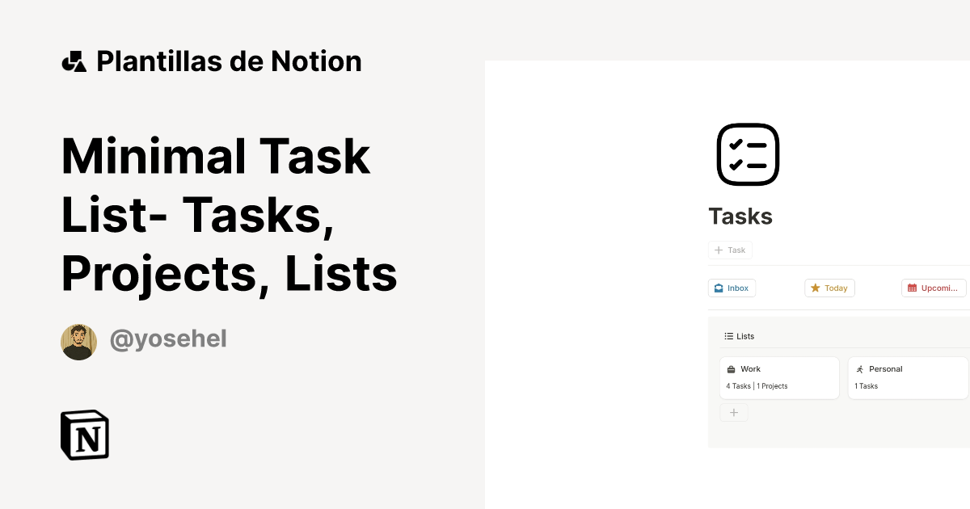Click the red calendar icon on Upcoming
The height and width of the screenshot is (509, 970).
click(912, 288)
